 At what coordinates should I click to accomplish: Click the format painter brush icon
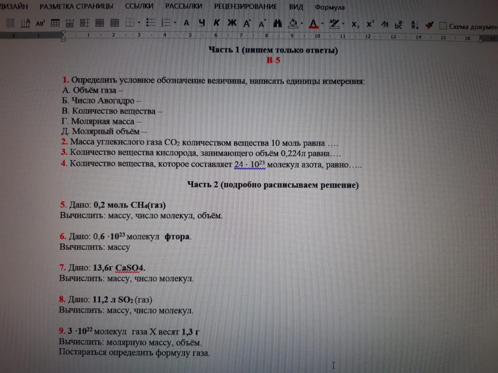429,25
